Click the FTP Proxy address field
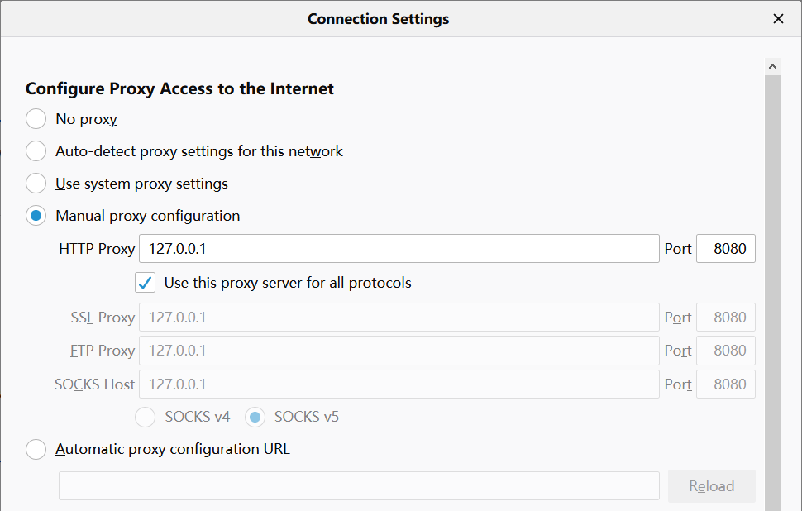This screenshot has width=802, height=511. click(x=399, y=351)
